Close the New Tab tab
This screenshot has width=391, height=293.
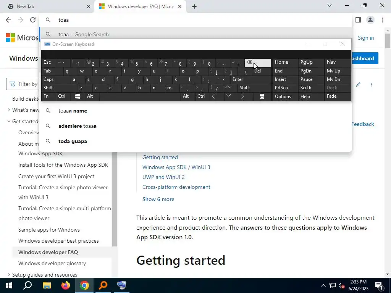[x=89, y=6]
